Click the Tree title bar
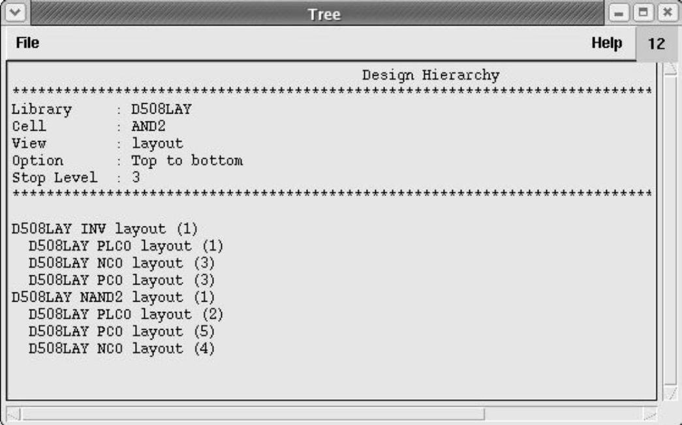This screenshot has width=682, height=425. (324, 14)
